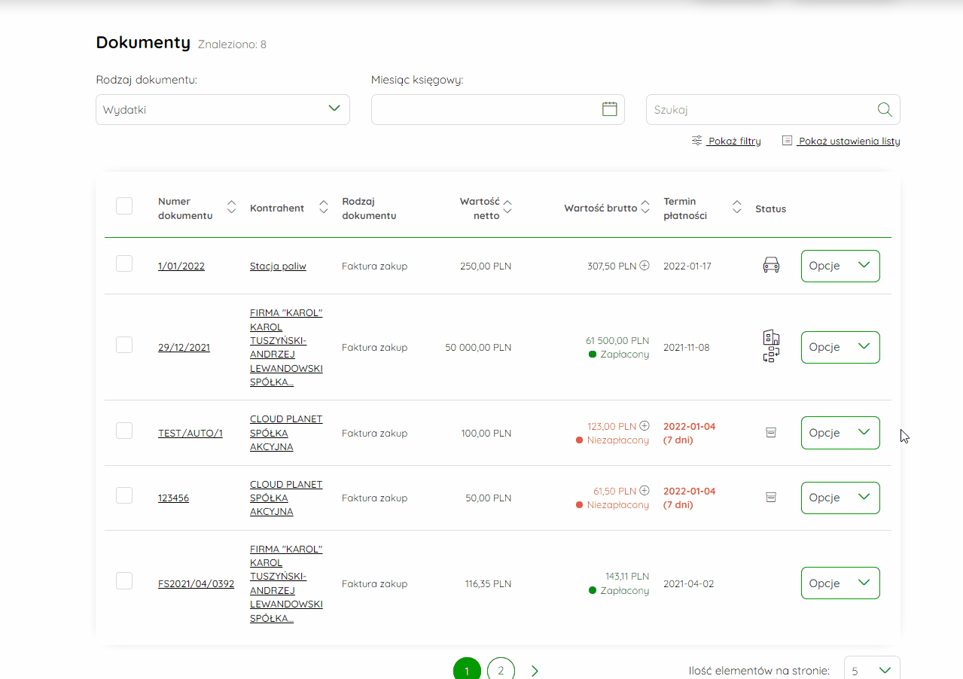The height and width of the screenshot is (679, 963).
Task: Sort by Termin płatności column arrows
Action: (x=737, y=207)
